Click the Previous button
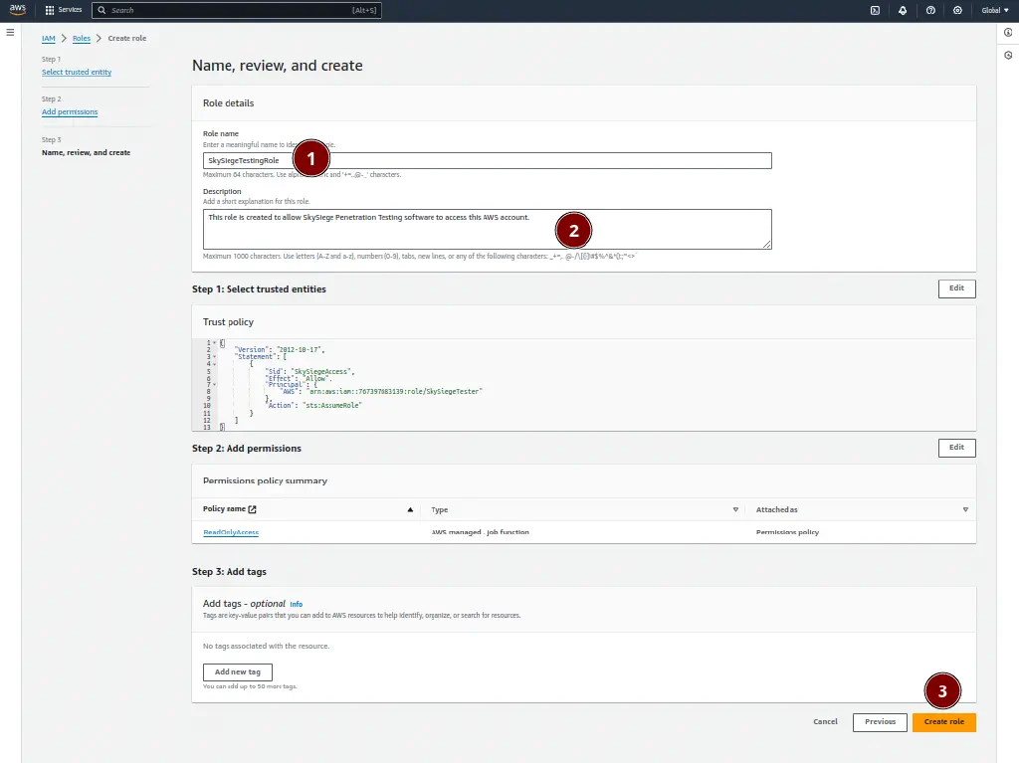The image size is (1019, 763). coord(880,722)
